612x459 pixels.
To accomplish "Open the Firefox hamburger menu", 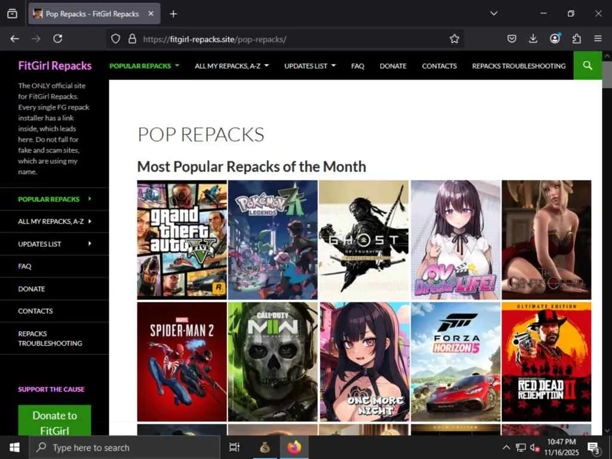I will coord(598,39).
